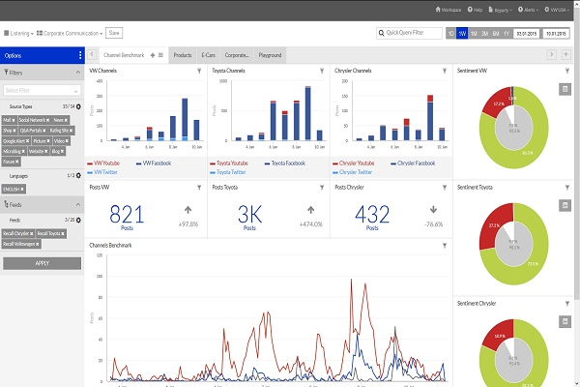The image size is (580, 387).
Task: Select the Channel Benchmark tab
Action: point(124,55)
